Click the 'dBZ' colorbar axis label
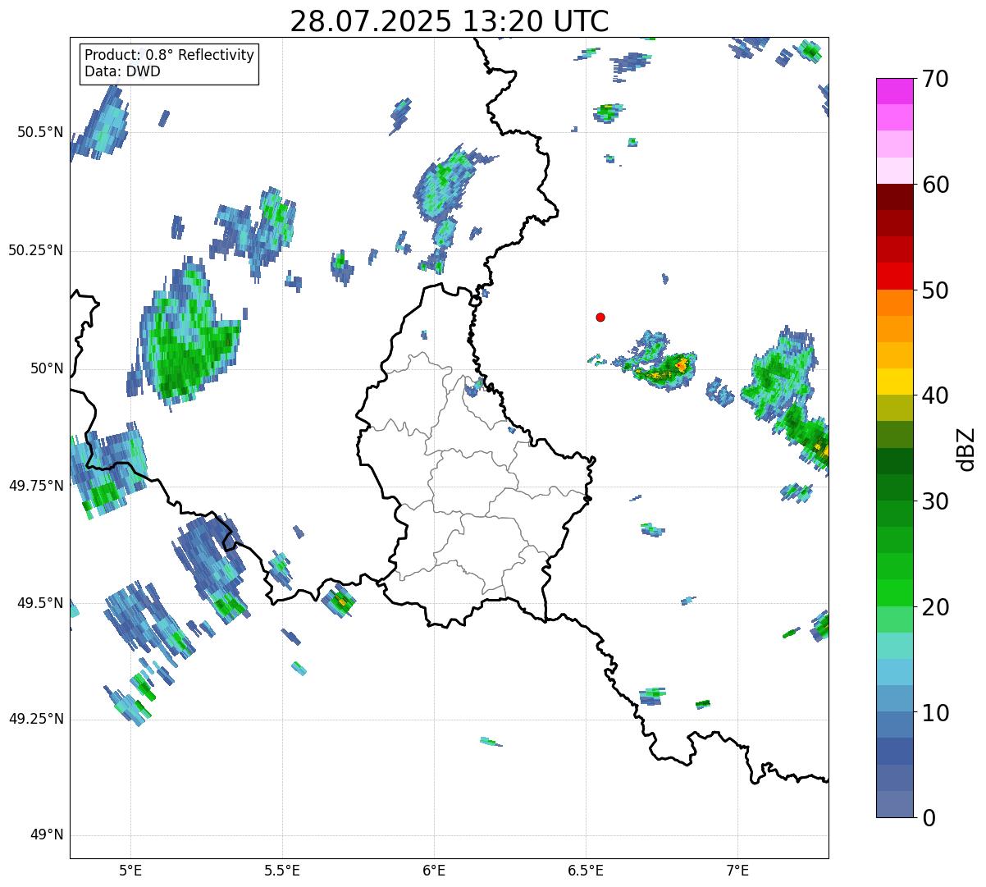Viewport: 986px width, 887px height. point(967,448)
